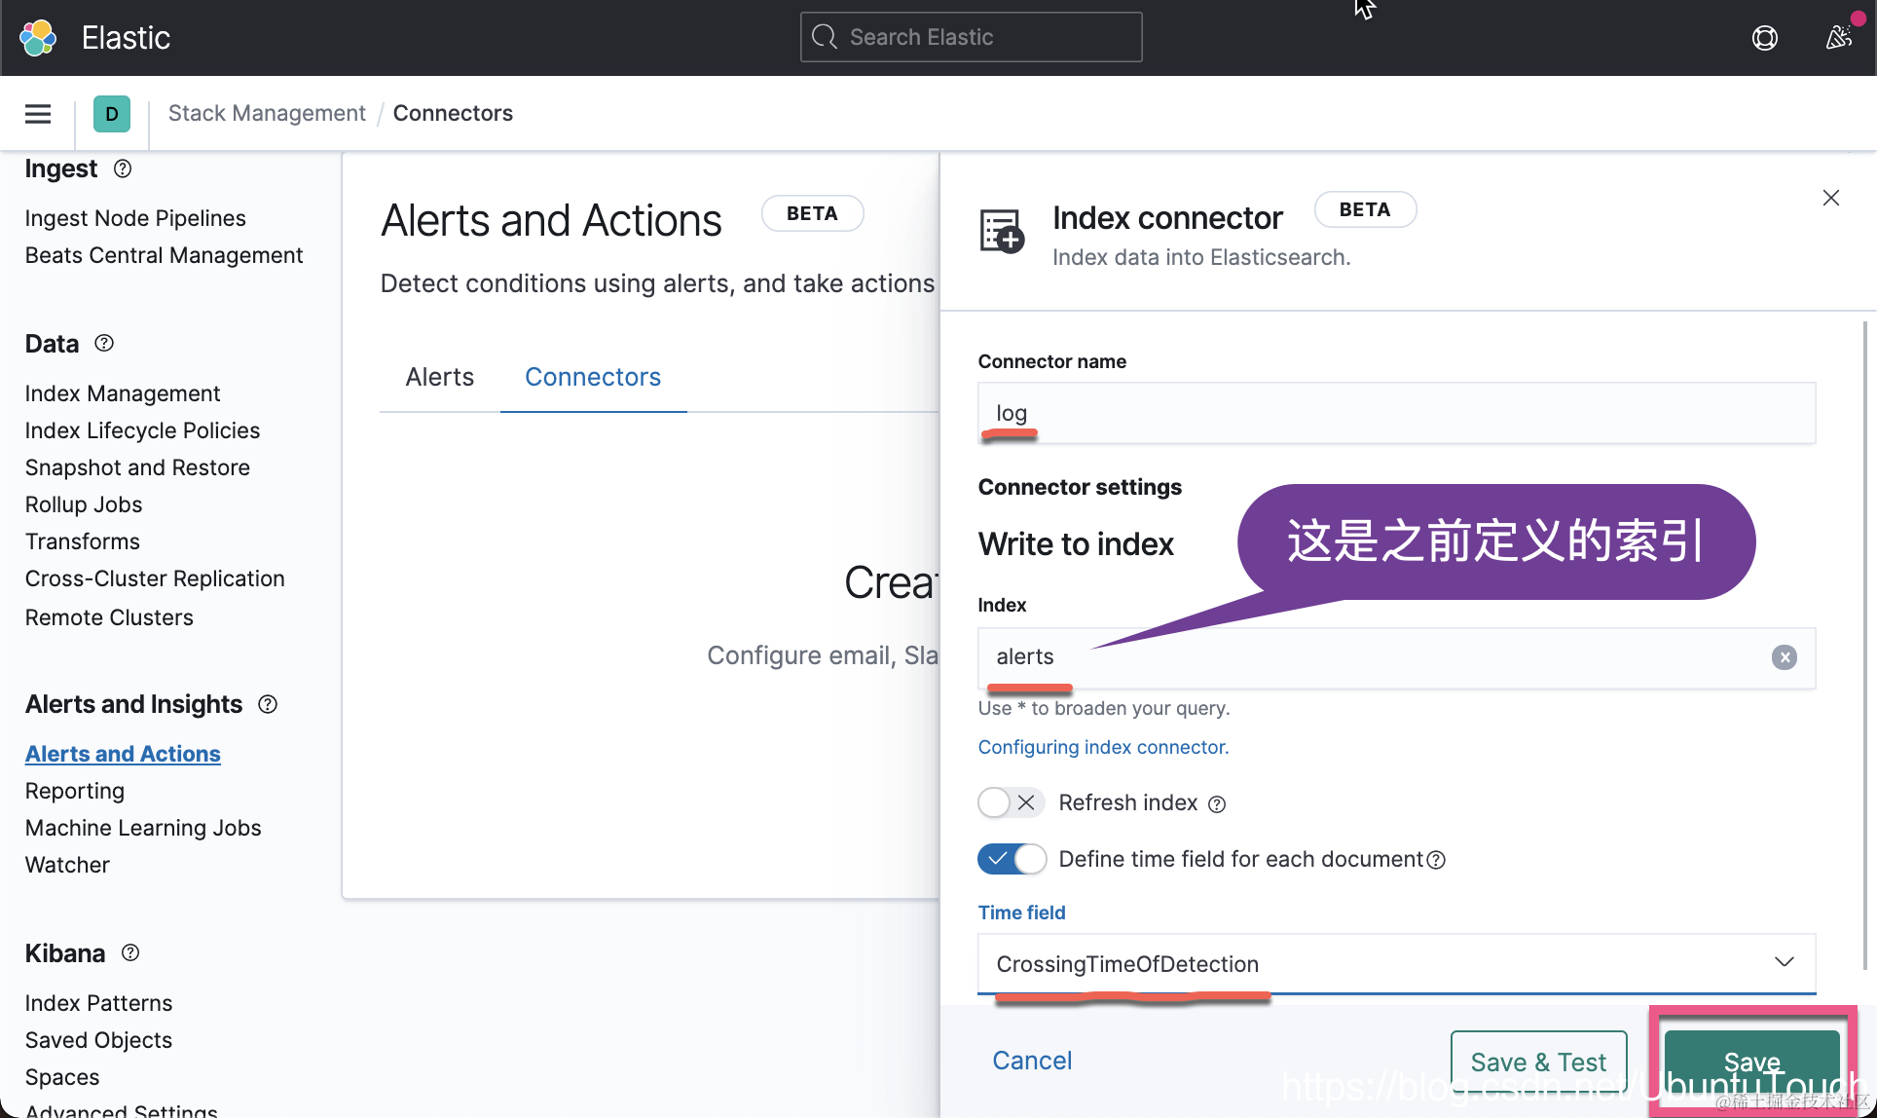Click the Elastic logo icon
The width and height of the screenshot is (1877, 1118).
coord(38,38)
